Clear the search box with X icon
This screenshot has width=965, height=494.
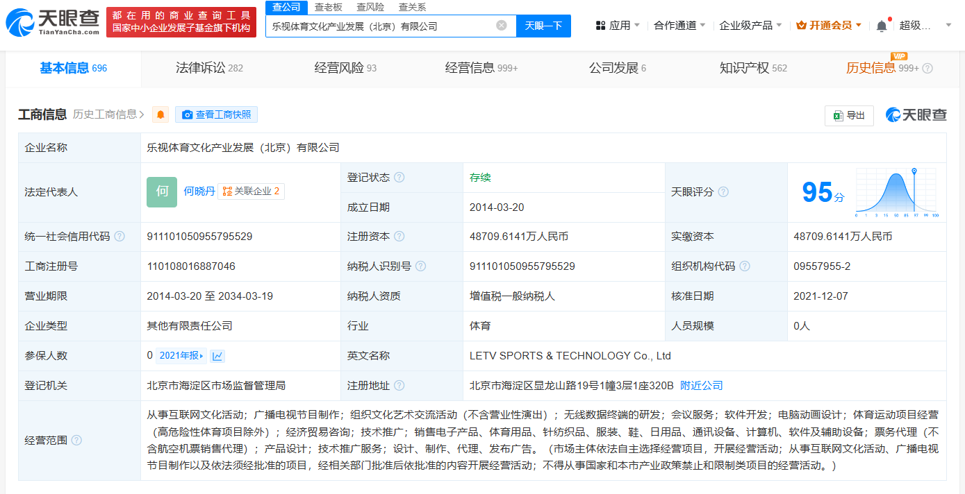pyautogui.click(x=502, y=26)
